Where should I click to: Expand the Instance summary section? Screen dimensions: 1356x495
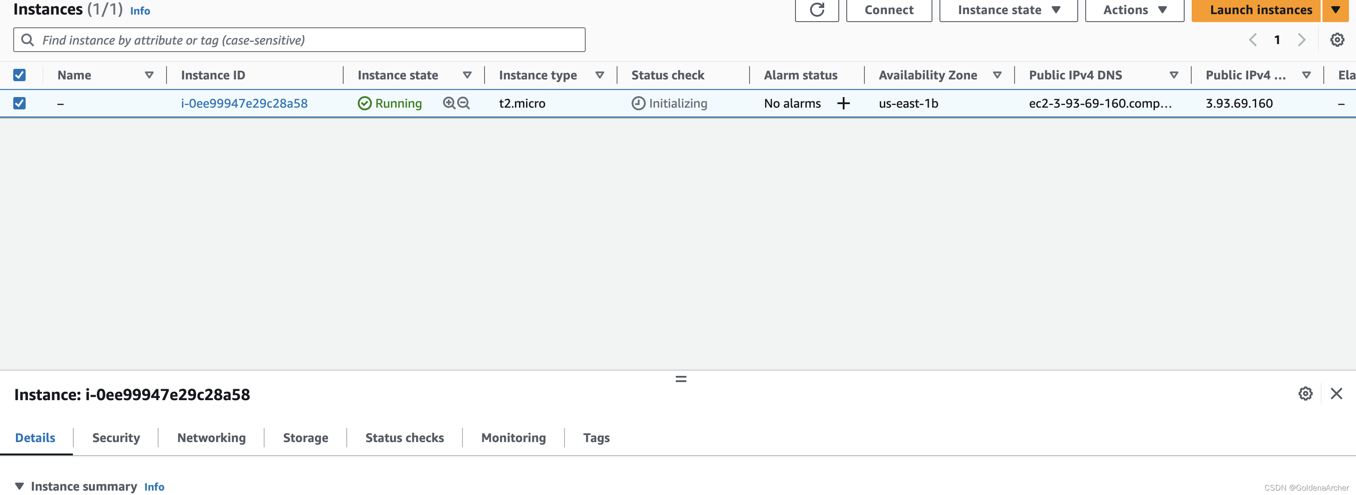pos(20,485)
